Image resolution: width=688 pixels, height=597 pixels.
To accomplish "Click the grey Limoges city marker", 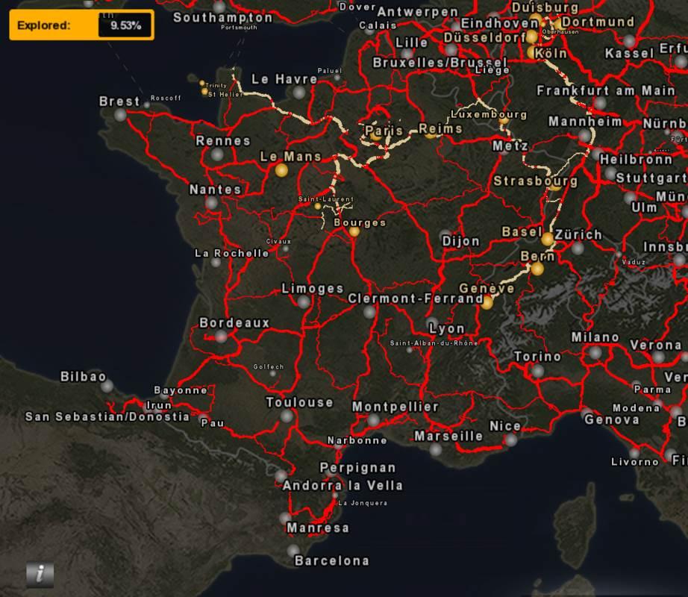I will (x=304, y=301).
